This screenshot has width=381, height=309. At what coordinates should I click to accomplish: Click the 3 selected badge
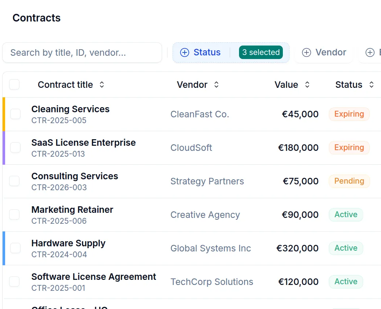point(261,52)
